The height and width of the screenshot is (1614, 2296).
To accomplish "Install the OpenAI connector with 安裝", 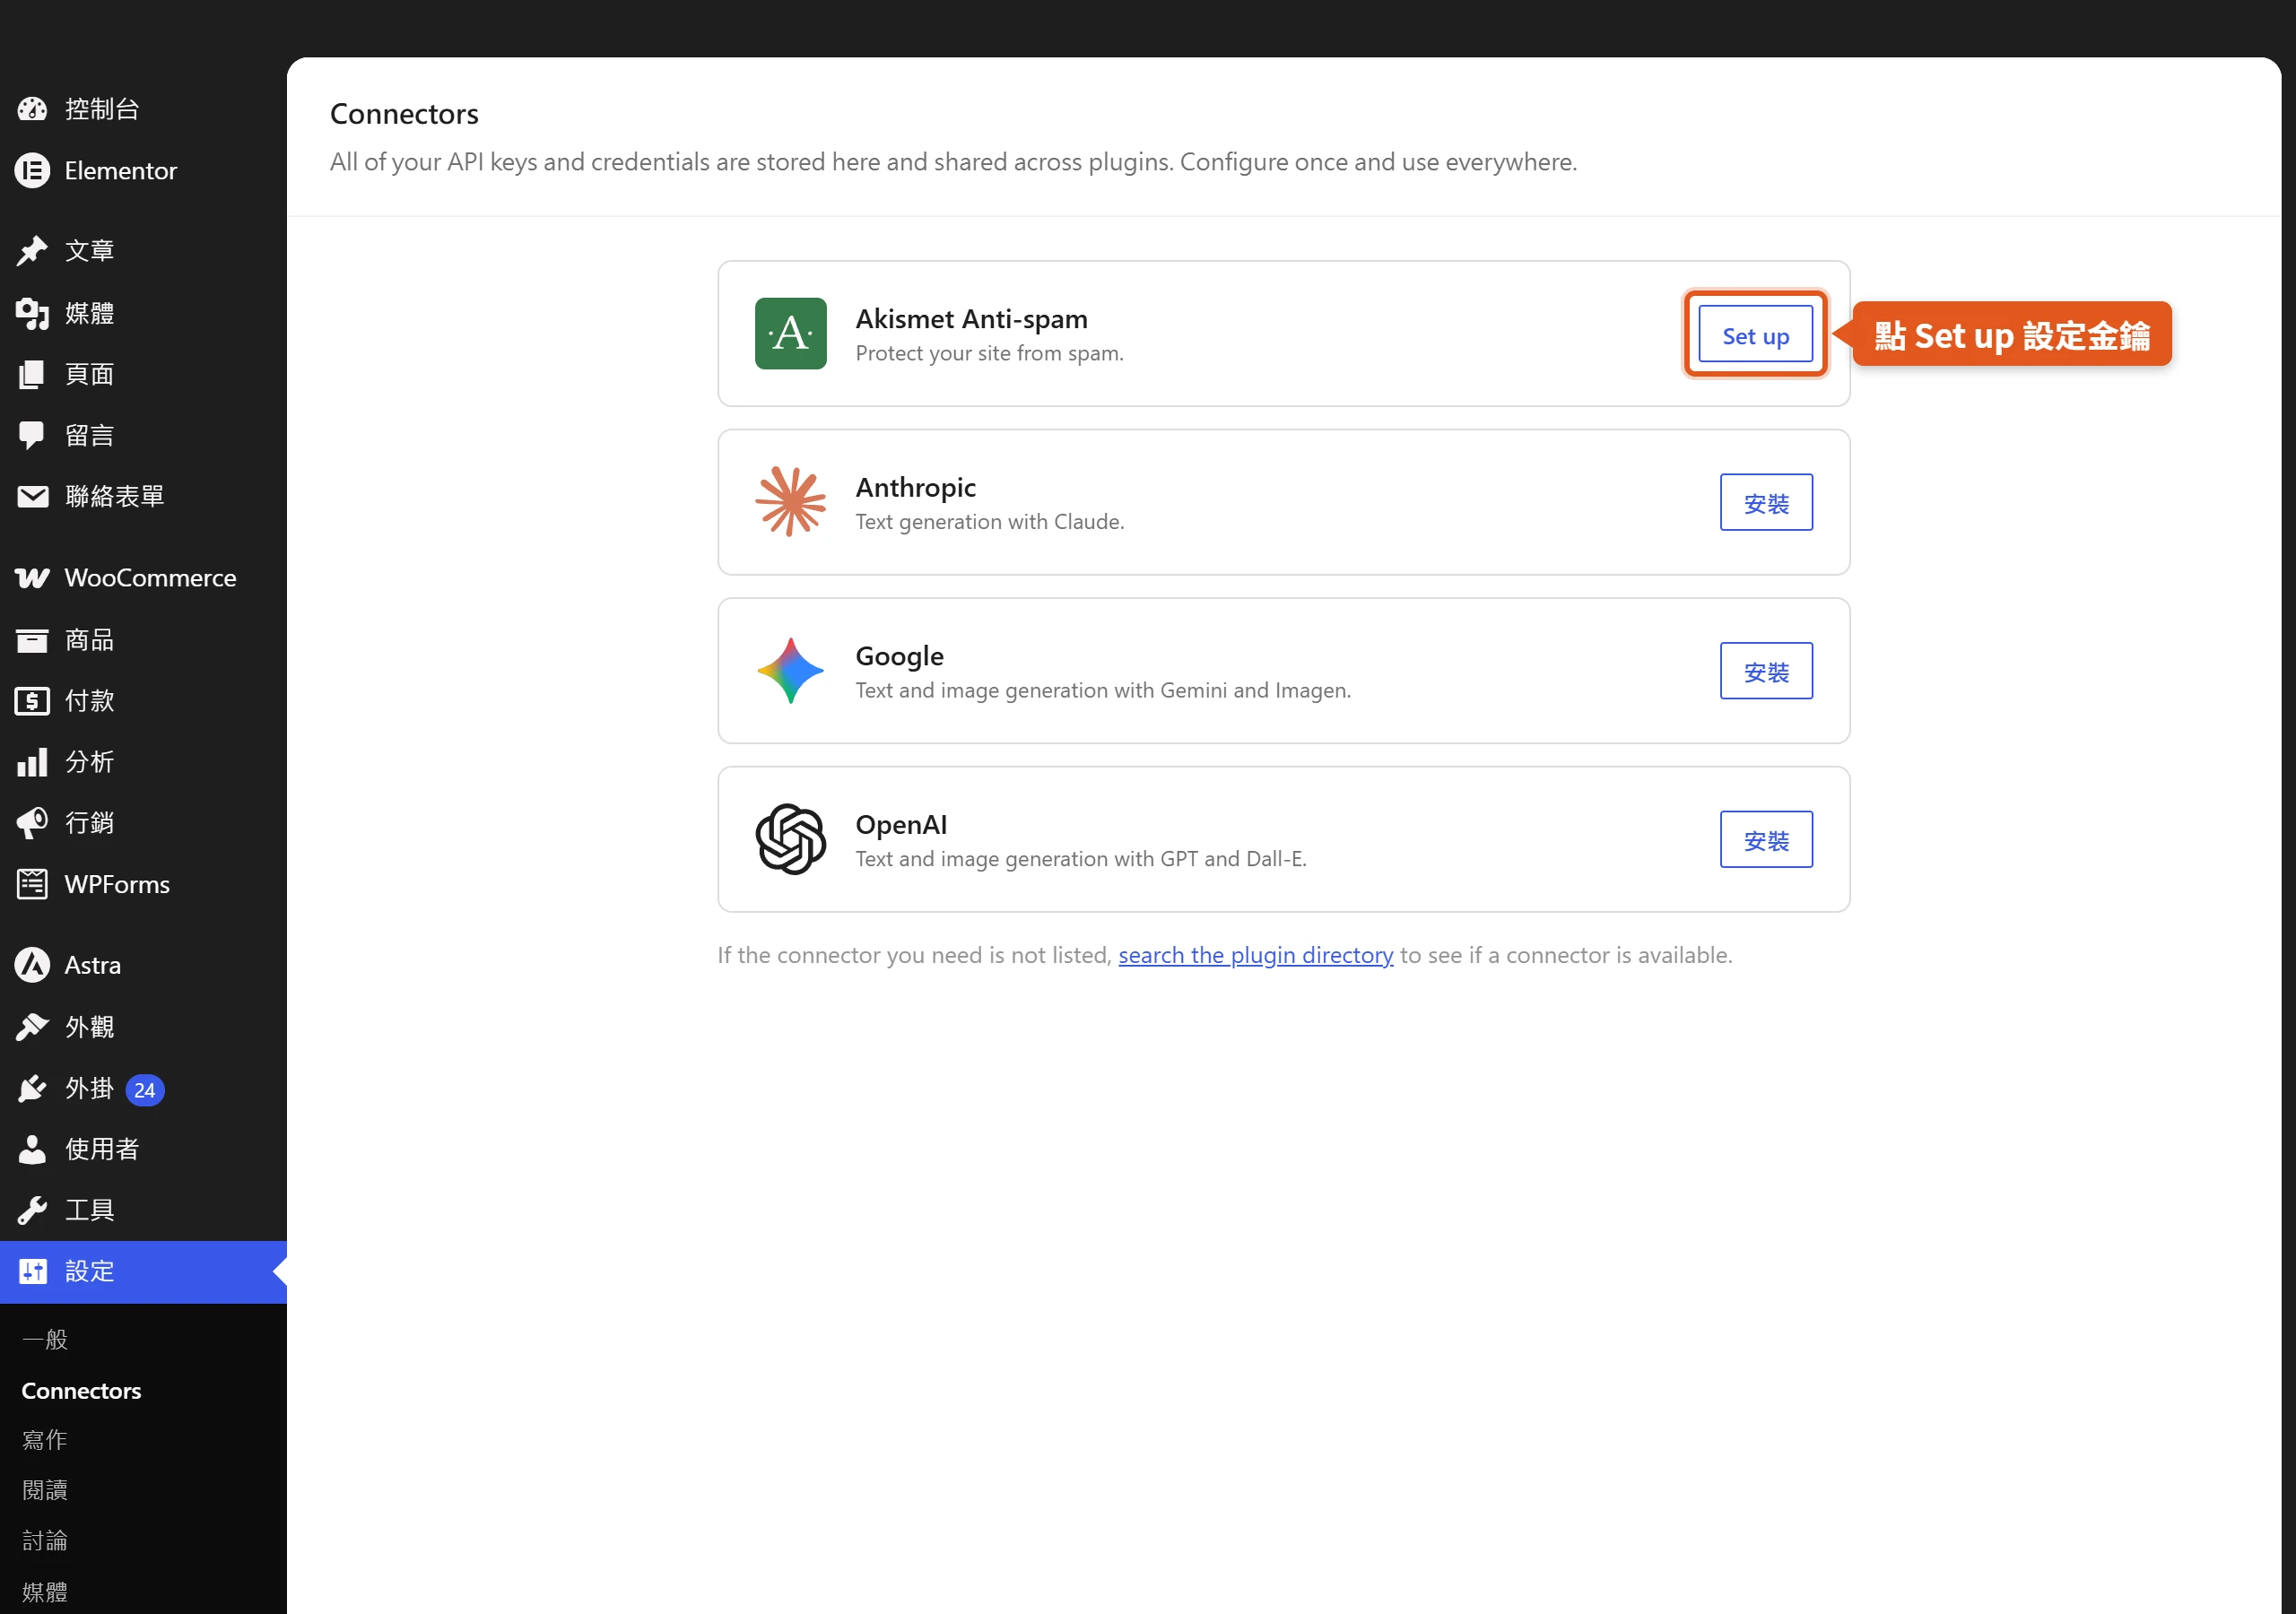I will (x=1766, y=839).
